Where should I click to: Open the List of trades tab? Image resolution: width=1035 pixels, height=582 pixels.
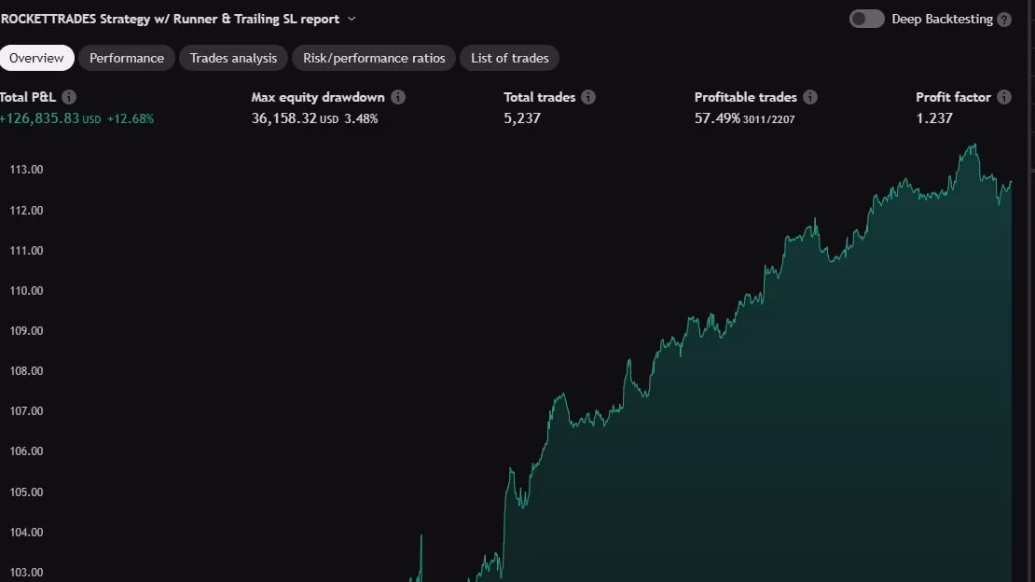tap(509, 58)
